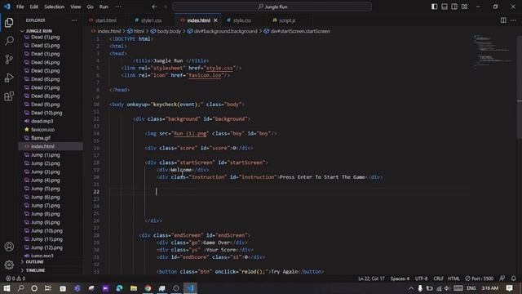Open the Windows Start menu

pos(7,288)
